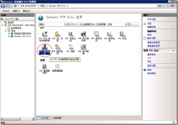Open FTP 消息 feature
Image resolution: width=178 pixels, height=125 pixels.
coord(70,48)
